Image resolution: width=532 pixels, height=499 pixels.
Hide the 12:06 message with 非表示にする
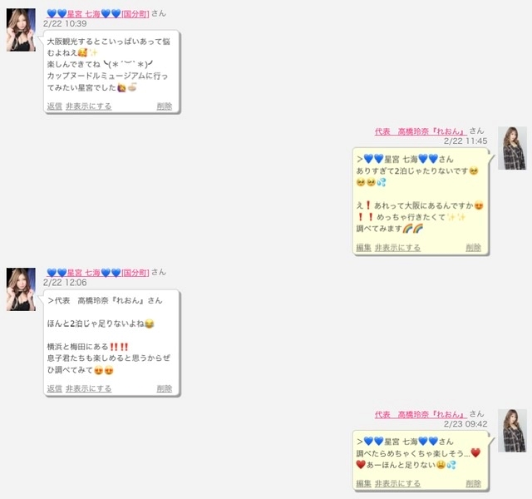tap(89, 388)
